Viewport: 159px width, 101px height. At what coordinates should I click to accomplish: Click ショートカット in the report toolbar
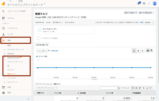click(x=70, y=23)
